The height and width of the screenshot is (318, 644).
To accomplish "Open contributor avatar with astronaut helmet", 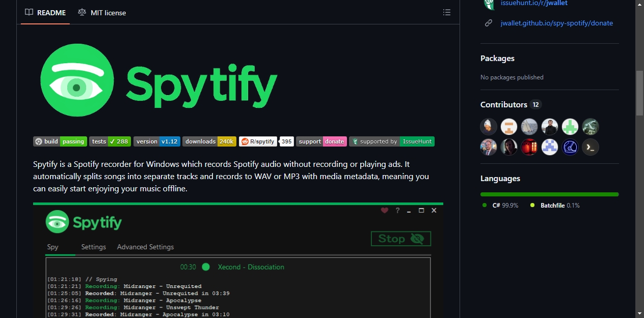I will (x=570, y=147).
